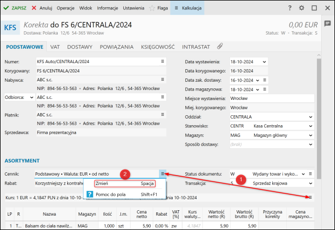This screenshot has height=230, width=335.
Task: Expand the Status dokumentu dropdown
Action: tap(303, 174)
